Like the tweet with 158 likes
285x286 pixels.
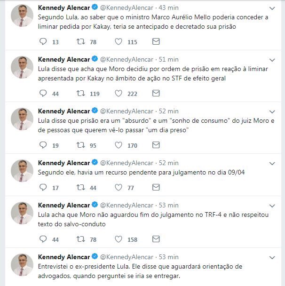click(x=119, y=239)
